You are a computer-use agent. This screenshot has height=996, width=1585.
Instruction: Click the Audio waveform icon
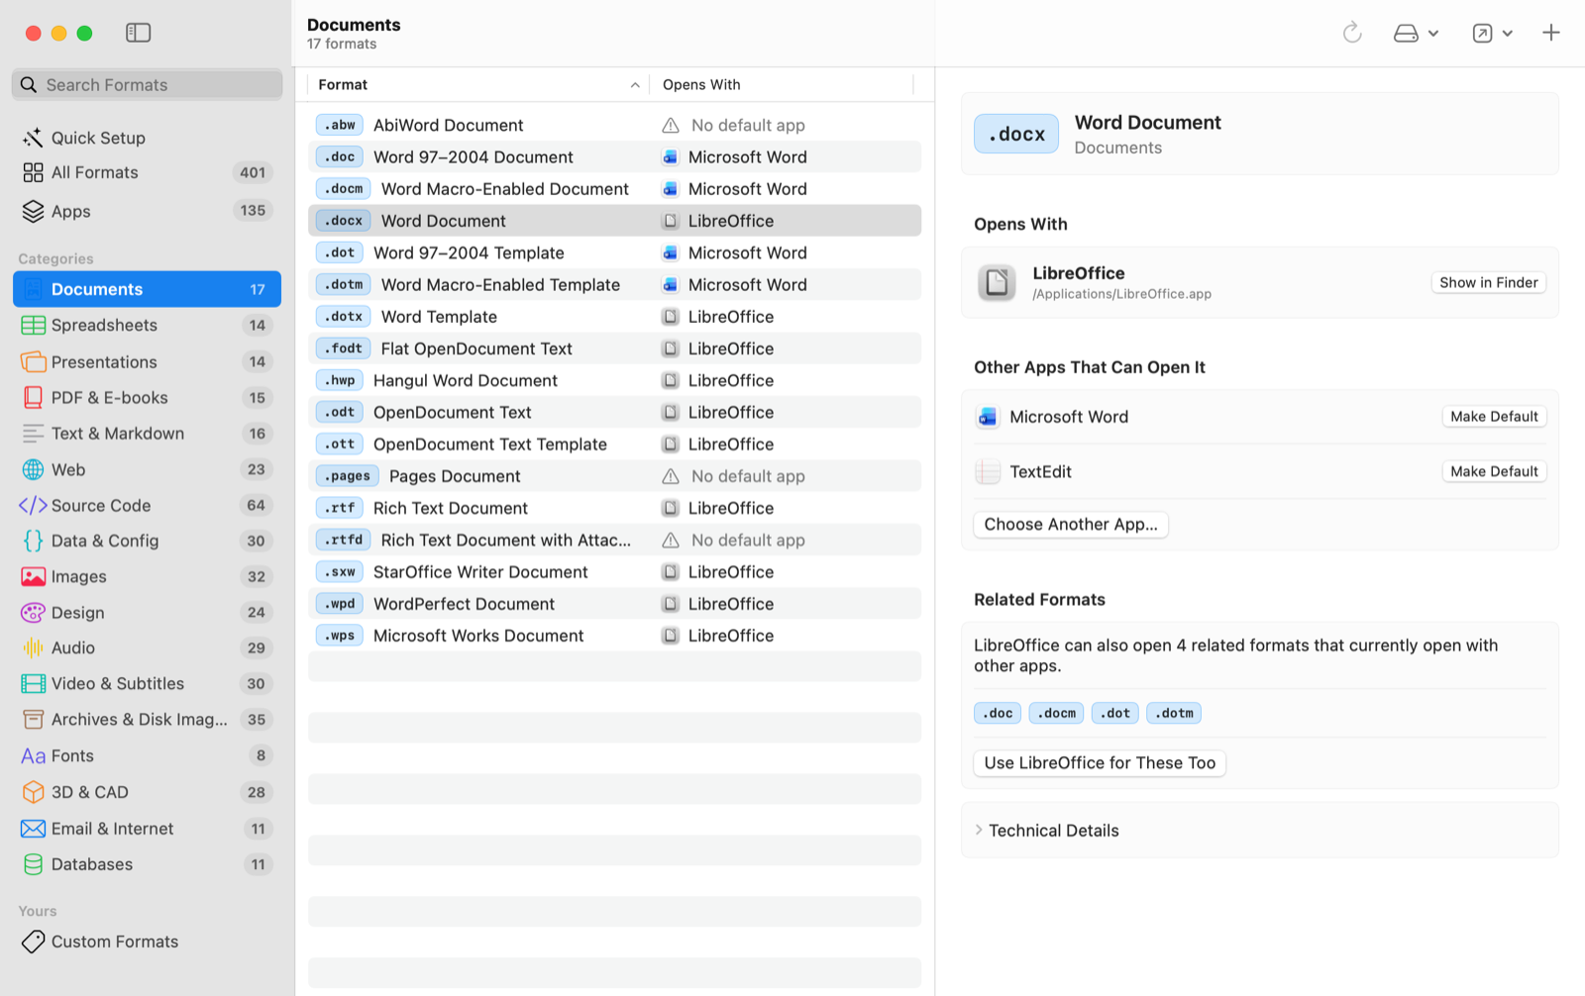point(33,647)
